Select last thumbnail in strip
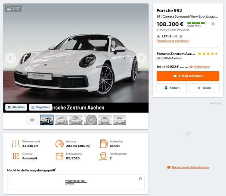The width and height of the screenshot is (226, 196). click(x=120, y=120)
